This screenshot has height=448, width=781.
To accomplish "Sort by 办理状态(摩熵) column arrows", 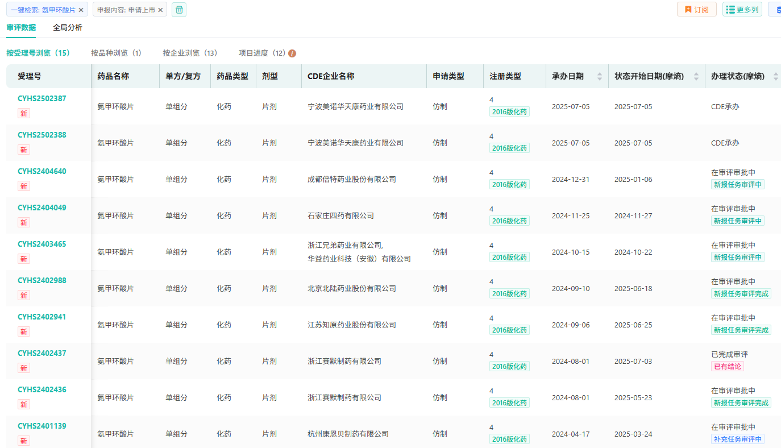I will 776,76.
